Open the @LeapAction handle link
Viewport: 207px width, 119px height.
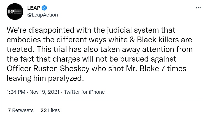(x=43, y=15)
